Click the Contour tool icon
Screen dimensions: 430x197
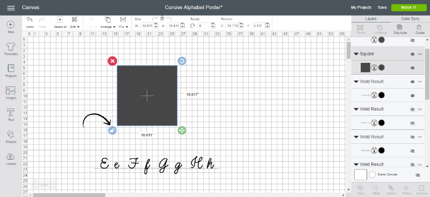421,188
